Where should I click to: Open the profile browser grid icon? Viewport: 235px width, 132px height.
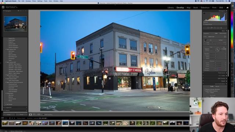[225, 37]
